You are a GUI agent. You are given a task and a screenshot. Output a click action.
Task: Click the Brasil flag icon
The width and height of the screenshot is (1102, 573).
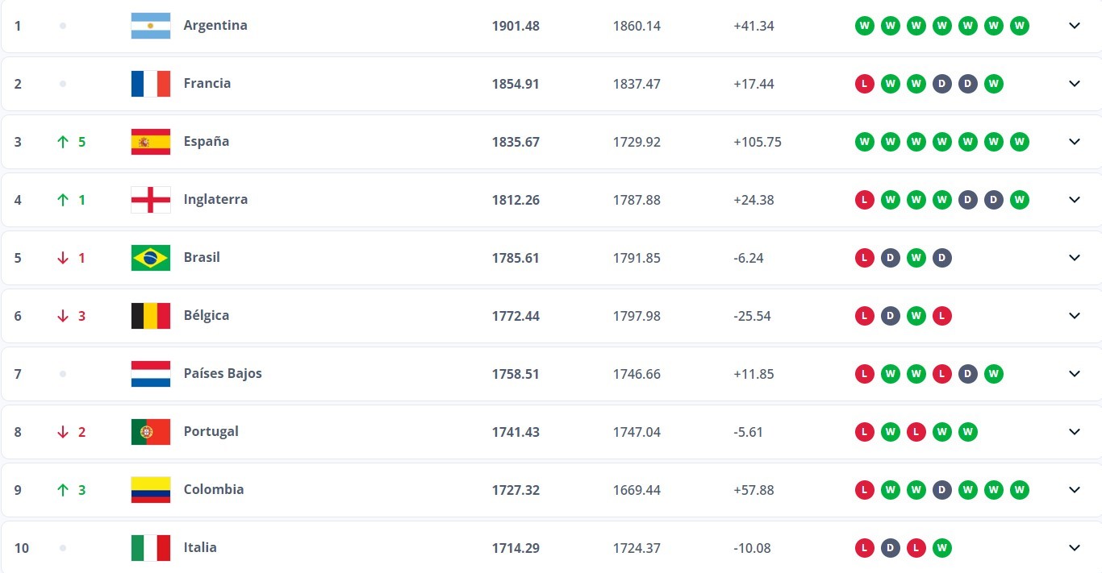pyautogui.click(x=150, y=258)
